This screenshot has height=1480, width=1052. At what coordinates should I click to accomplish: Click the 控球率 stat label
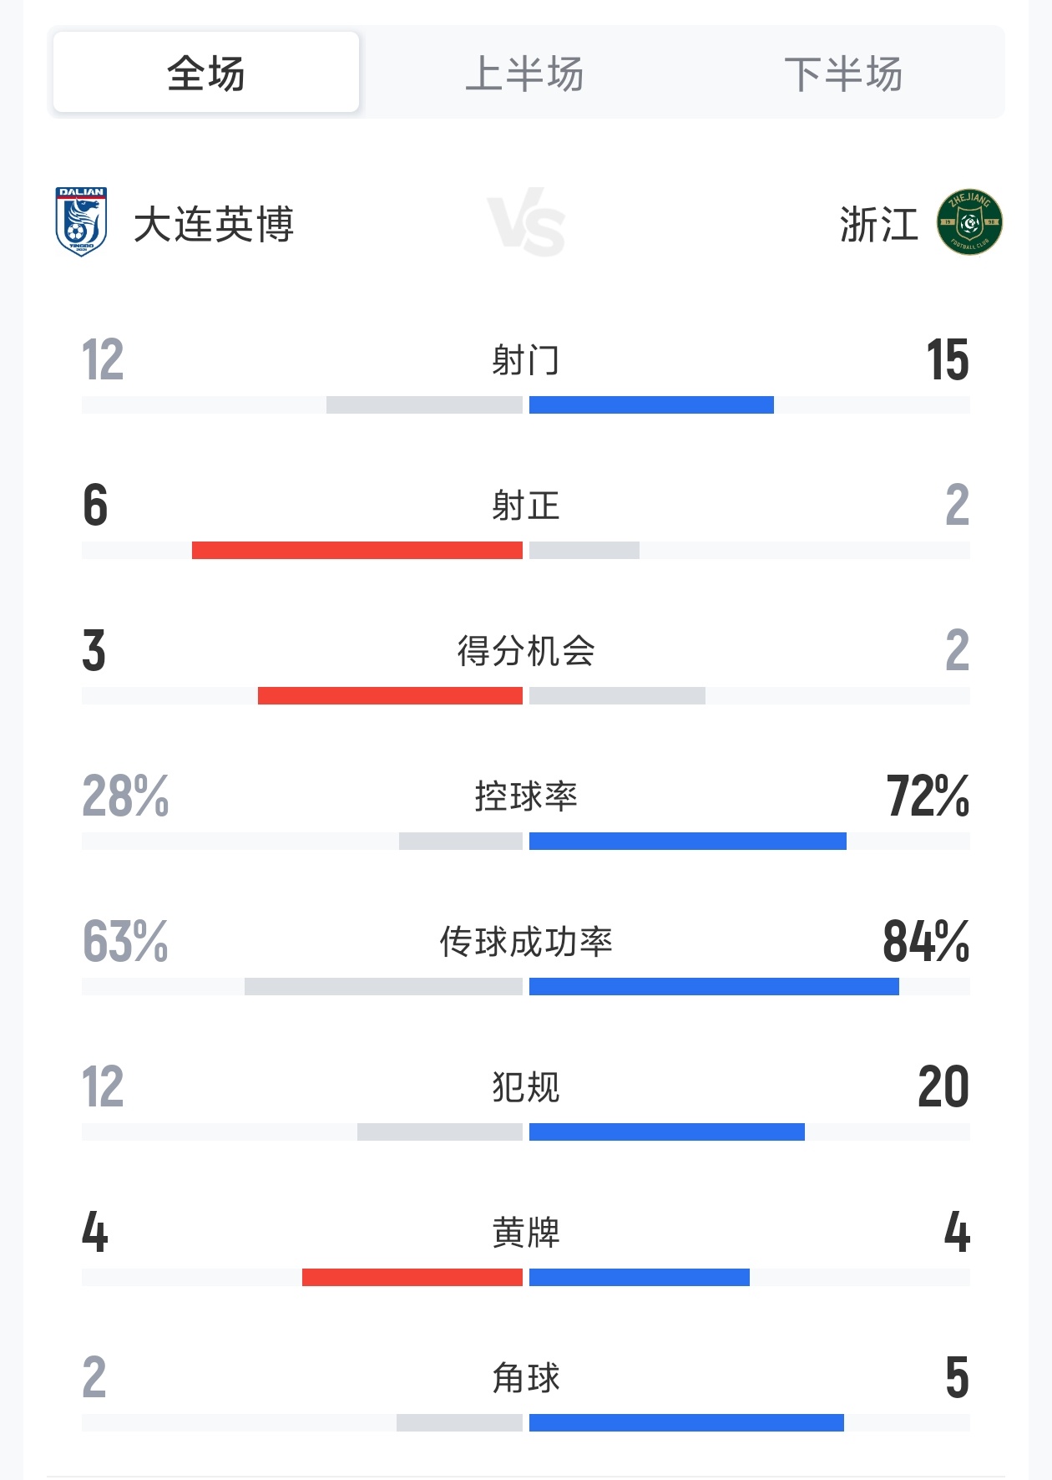pos(526,796)
